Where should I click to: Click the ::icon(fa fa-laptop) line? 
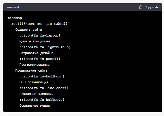40,35
